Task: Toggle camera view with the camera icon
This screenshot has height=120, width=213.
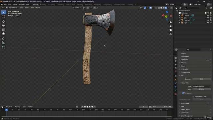Action: tap(171, 30)
